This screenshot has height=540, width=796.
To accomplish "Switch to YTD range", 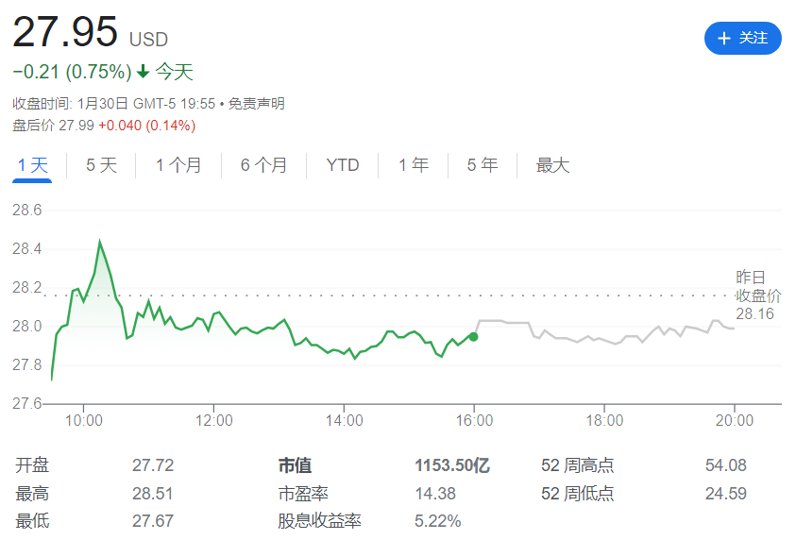I will 342,165.
